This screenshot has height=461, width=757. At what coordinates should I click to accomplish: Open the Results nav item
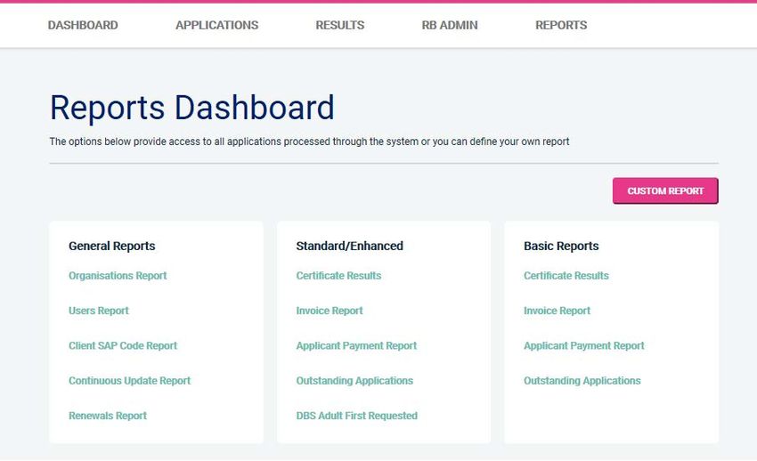[340, 25]
